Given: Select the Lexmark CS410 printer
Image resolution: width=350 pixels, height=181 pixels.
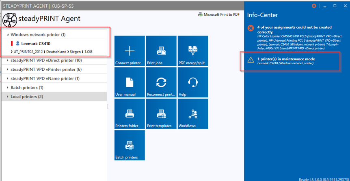Looking at the screenshot, I should (x=36, y=44).
